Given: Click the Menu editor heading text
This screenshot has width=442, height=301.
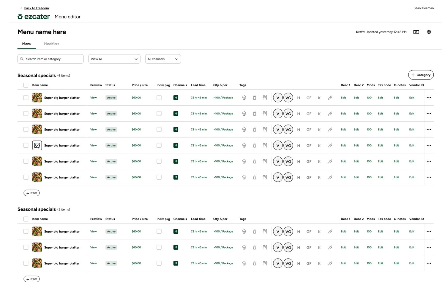Looking at the screenshot, I should pyautogui.click(x=68, y=17).
